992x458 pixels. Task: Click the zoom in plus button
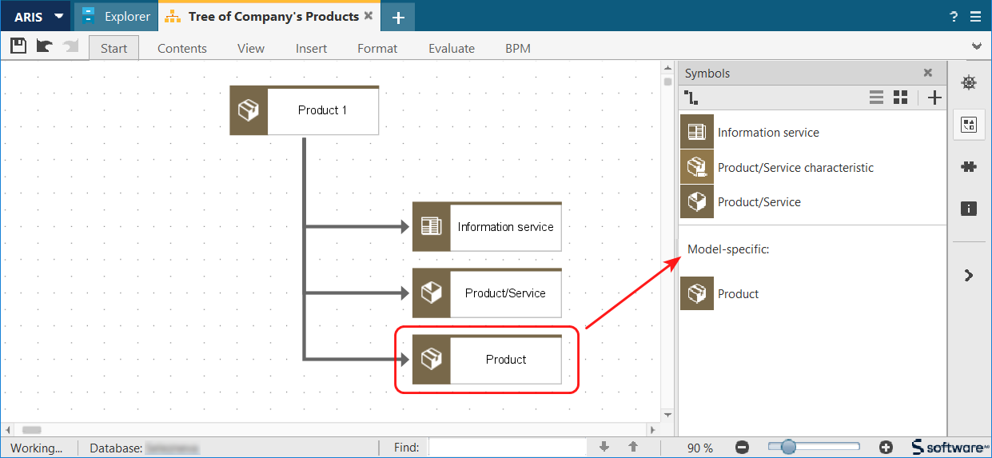click(x=886, y=448)
